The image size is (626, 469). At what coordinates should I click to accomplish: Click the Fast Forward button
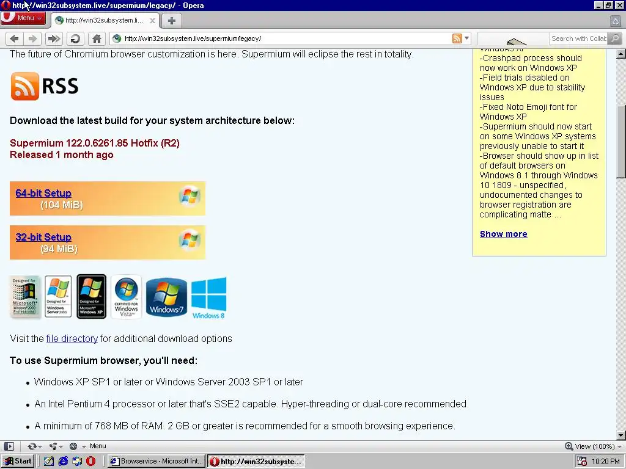point(54,38)
